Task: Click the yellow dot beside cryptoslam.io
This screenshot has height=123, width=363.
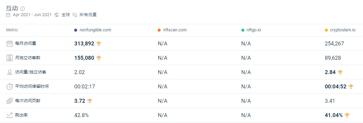Action: [x=326, y=30]
